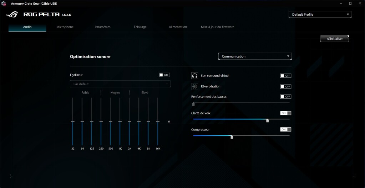Turn off the Compresseur toggle
365x188 pixels.
286,130
